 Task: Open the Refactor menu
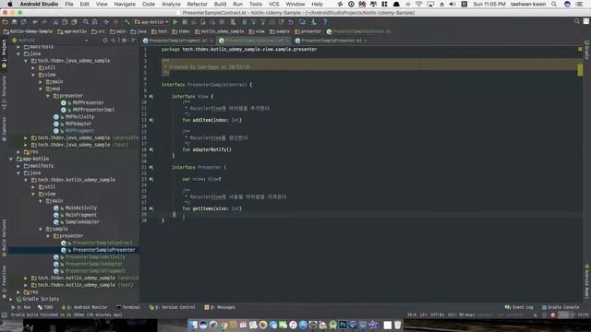click(197, 4)
